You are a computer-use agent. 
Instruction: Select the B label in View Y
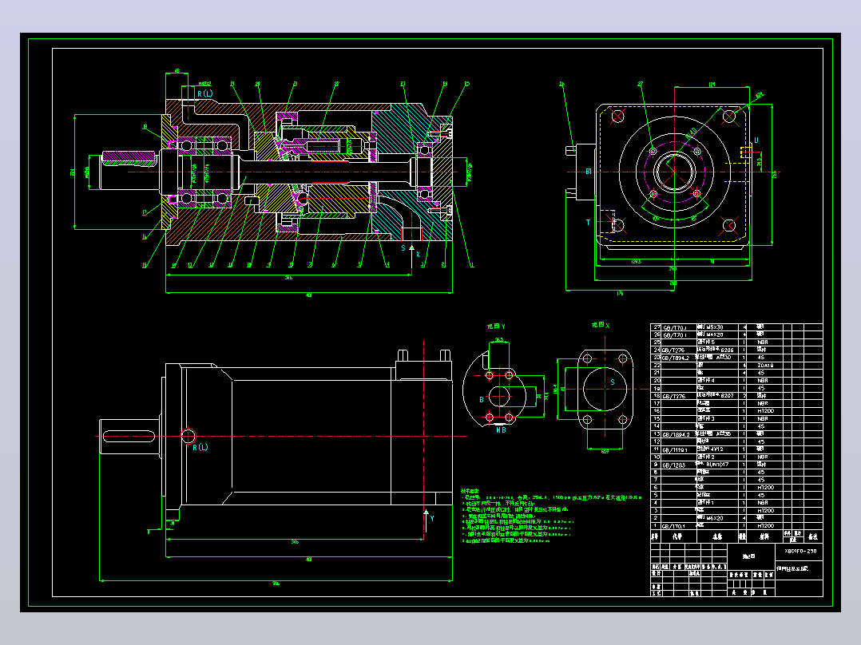click(482, 400)
